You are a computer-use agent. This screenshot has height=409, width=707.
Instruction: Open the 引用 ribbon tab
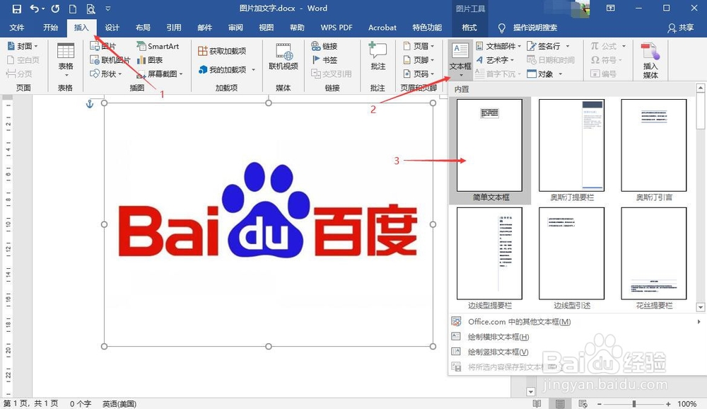pos(174,28)
